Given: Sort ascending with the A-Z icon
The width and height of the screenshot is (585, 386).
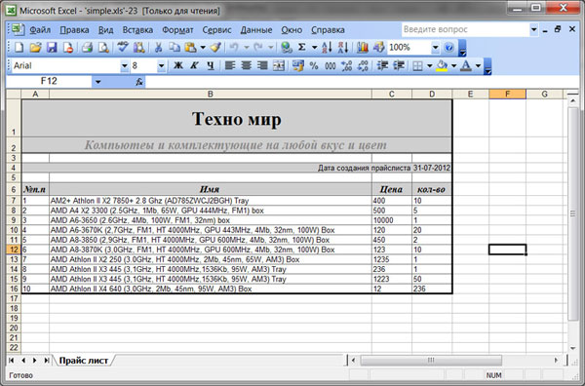Looking at the screenshot, I should coord(327,48).
